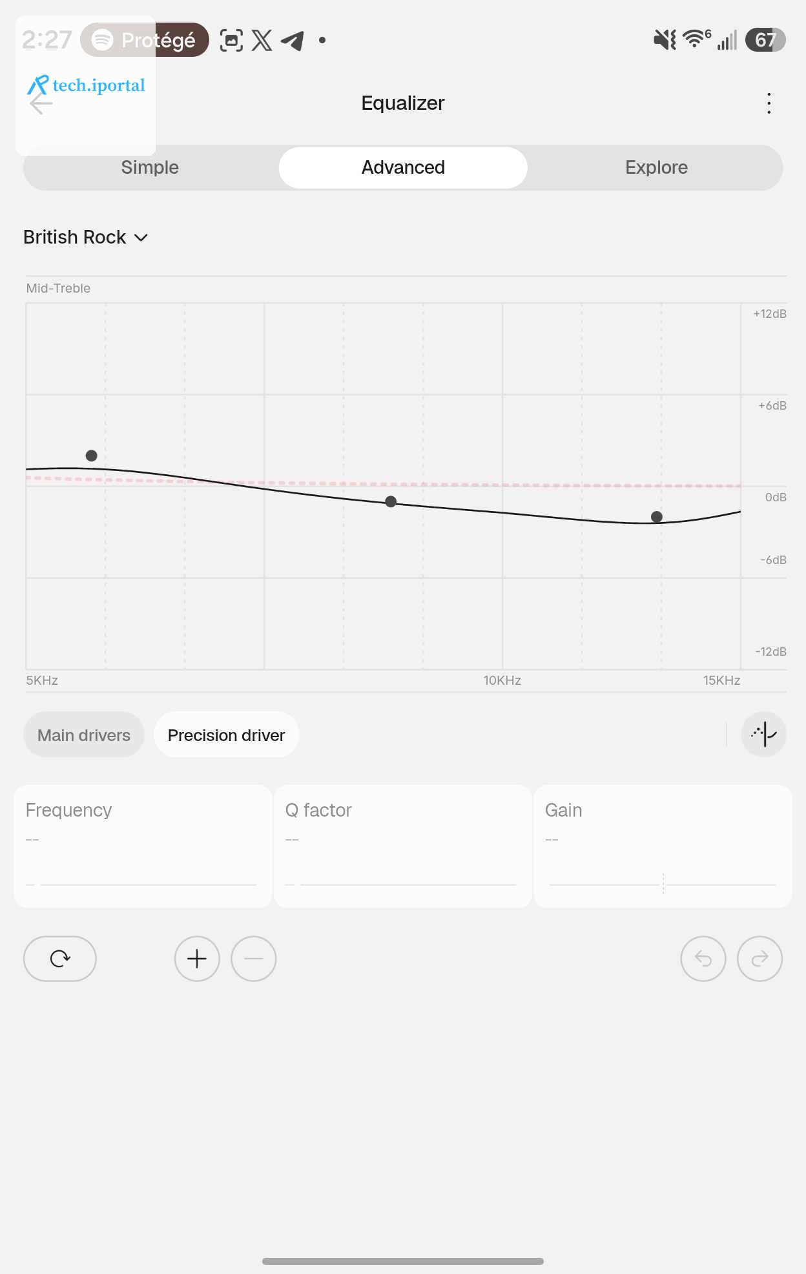
Task: Undo the last equalizer change
Action: click(x=703, y=959)
